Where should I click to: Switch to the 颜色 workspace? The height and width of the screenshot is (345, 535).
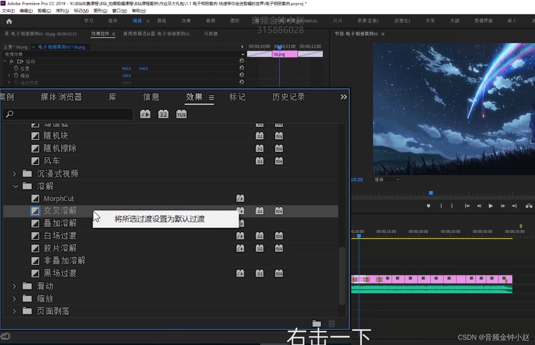click(x=162, y=21)
